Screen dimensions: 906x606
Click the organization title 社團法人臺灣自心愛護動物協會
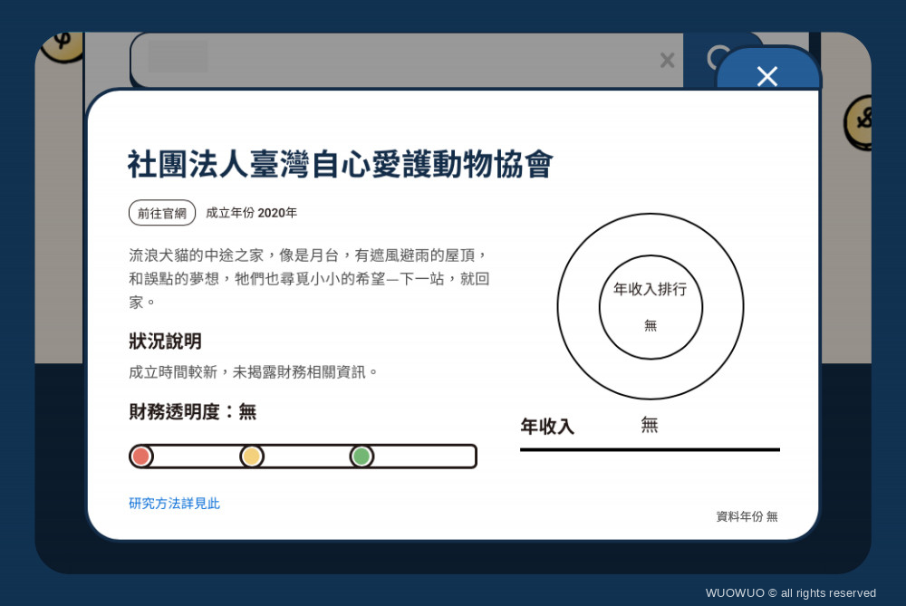(341, 164)
